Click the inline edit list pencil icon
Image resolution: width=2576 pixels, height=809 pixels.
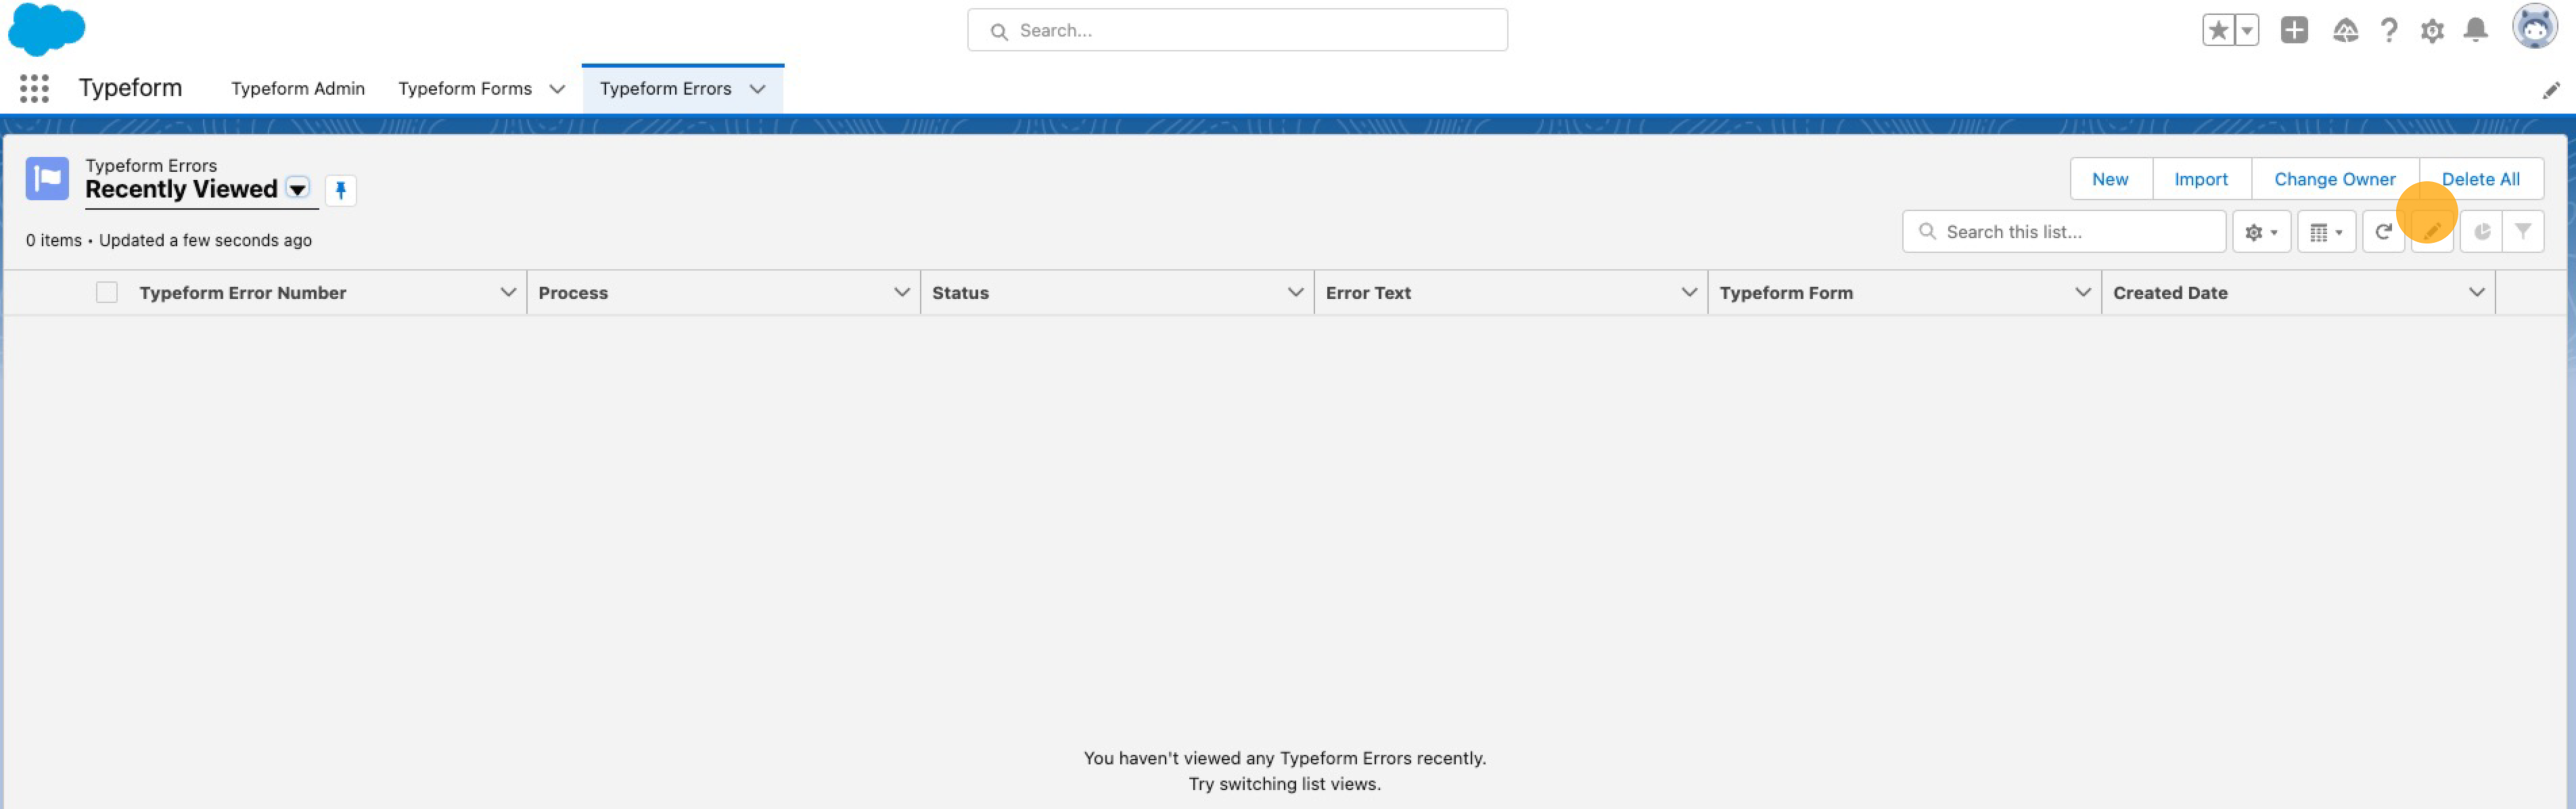coord(2432,232)
